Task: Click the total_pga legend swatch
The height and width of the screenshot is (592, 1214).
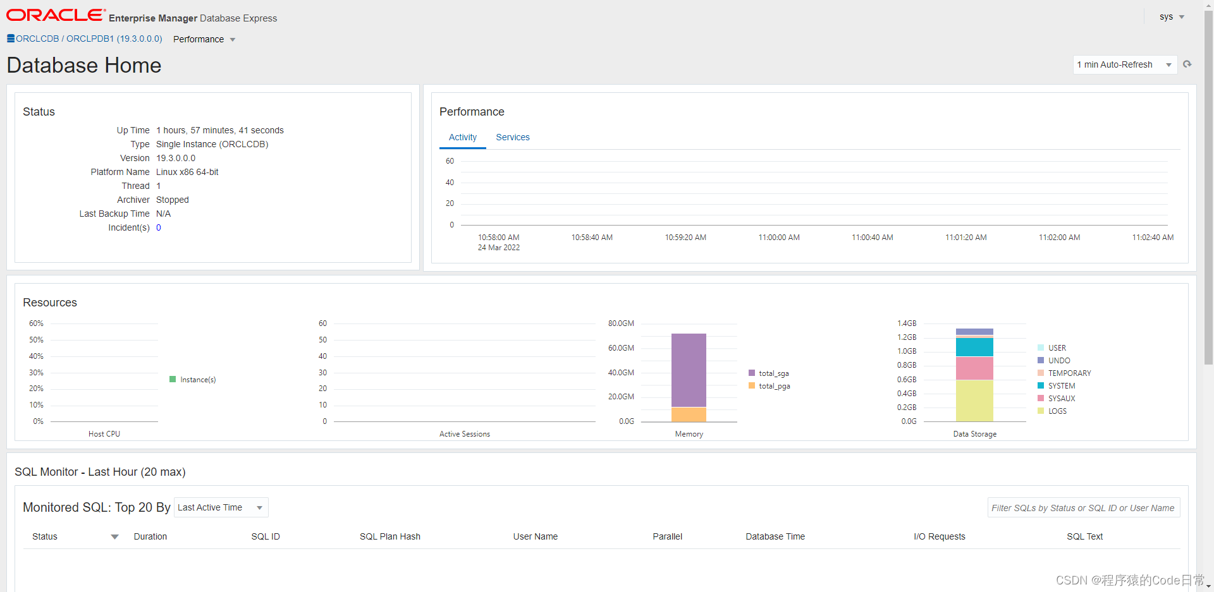Action: tap(752, 385)
